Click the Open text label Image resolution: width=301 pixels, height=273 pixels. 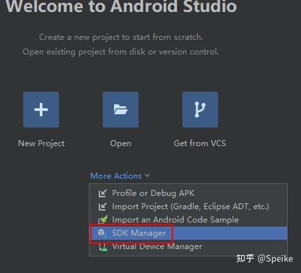(x=121, y=143)
